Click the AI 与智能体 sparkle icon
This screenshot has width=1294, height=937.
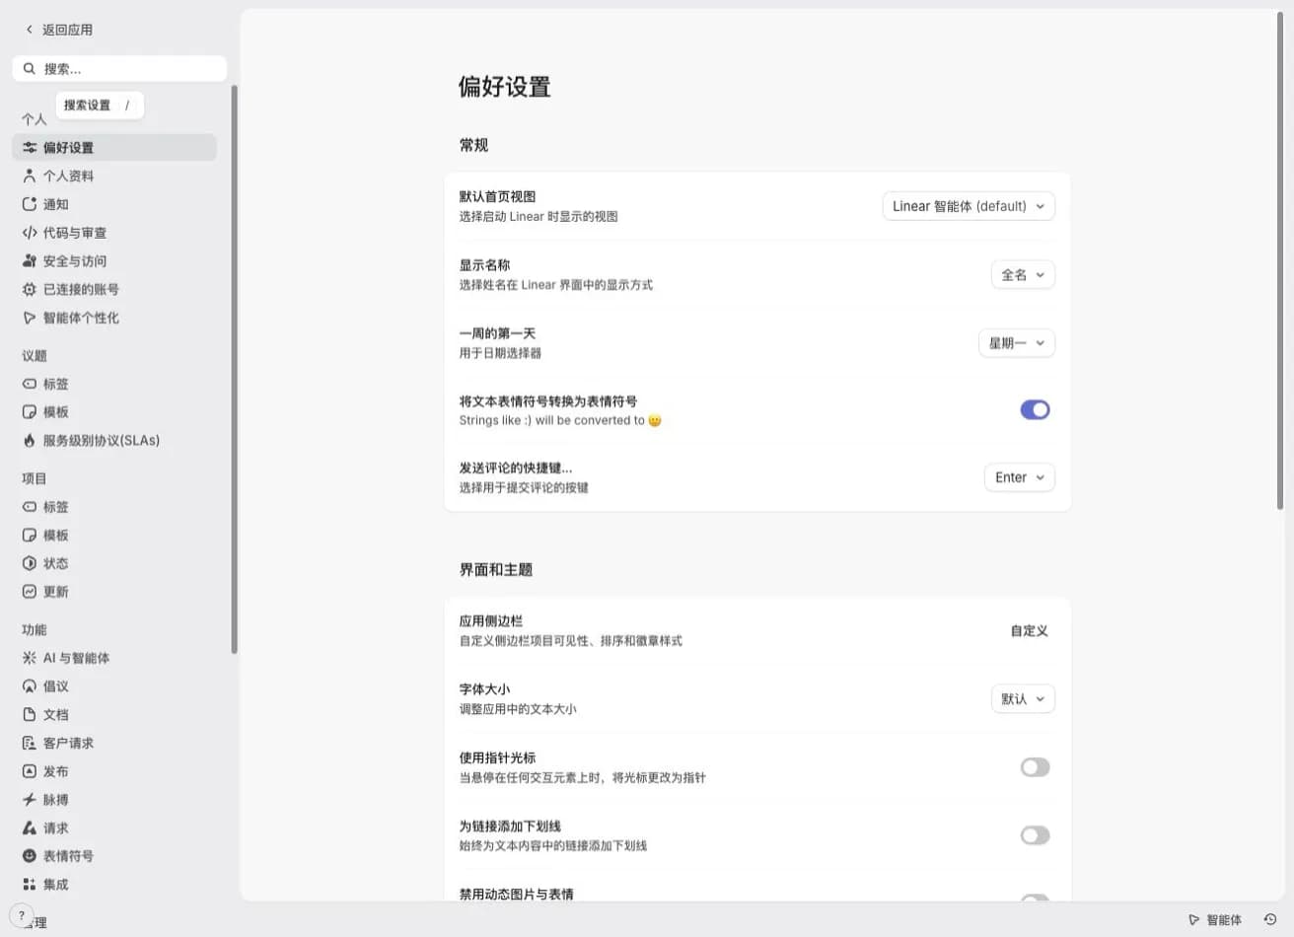click(30, 658)
